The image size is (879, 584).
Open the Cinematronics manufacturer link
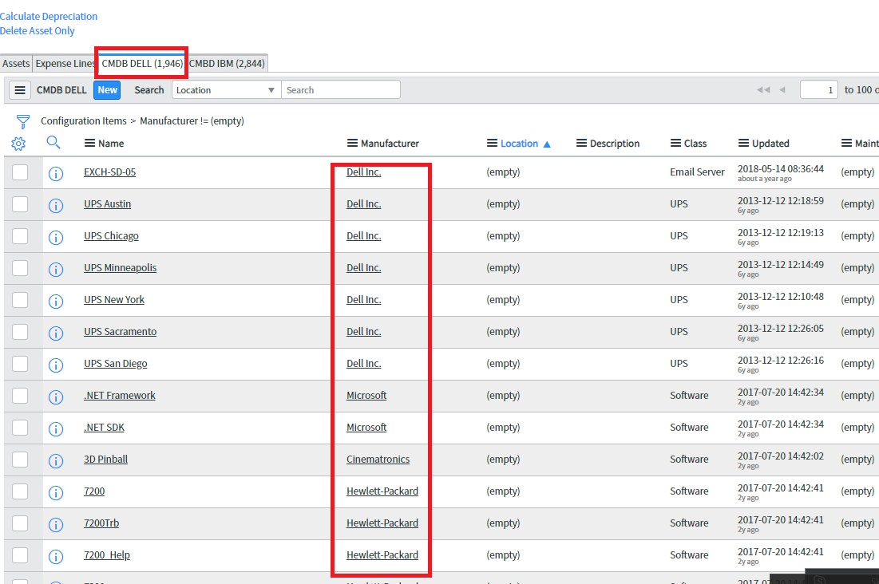[378, 460]
